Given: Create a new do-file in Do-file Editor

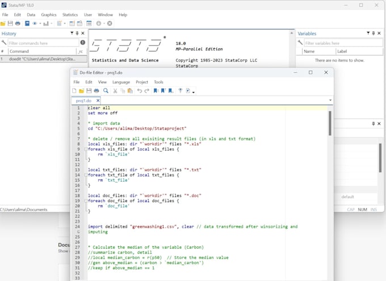Looking at the screenshot, I should [x=74, y=91].
